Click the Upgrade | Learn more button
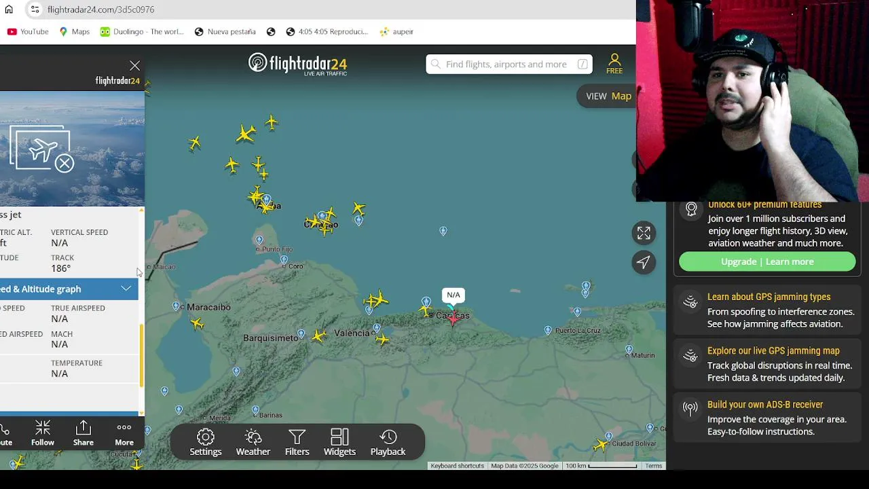This screenshot has height=489, width=869. point(767,261)
